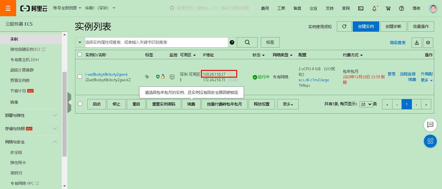Refresh the instance list

pos(344,27)
